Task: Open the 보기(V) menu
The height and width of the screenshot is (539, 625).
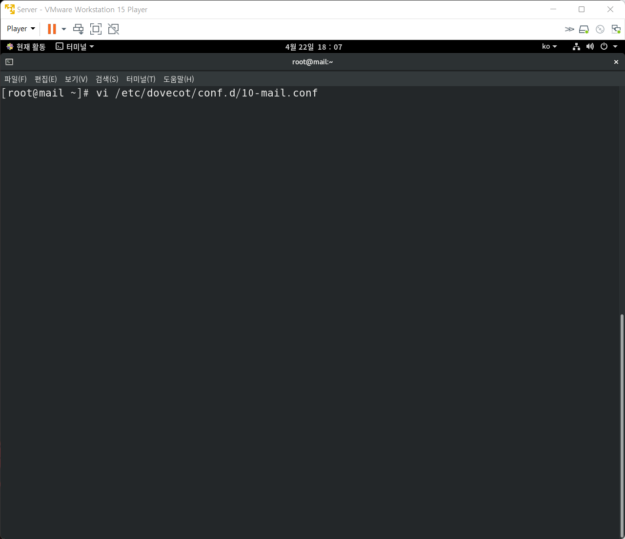Action: [76, 79]
